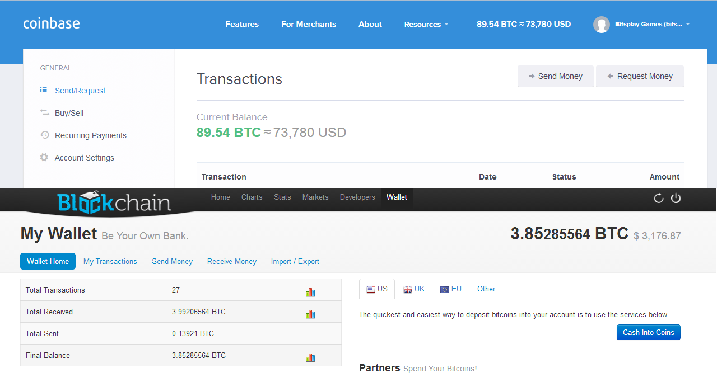Click the 89.54 BTC header balance
Image resolution: width=717 pixels, height=377 pixels.
(524, 24)
